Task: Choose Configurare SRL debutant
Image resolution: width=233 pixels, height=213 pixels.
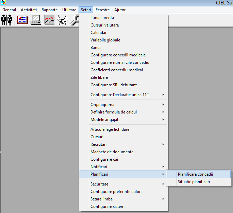Action: 123,85
